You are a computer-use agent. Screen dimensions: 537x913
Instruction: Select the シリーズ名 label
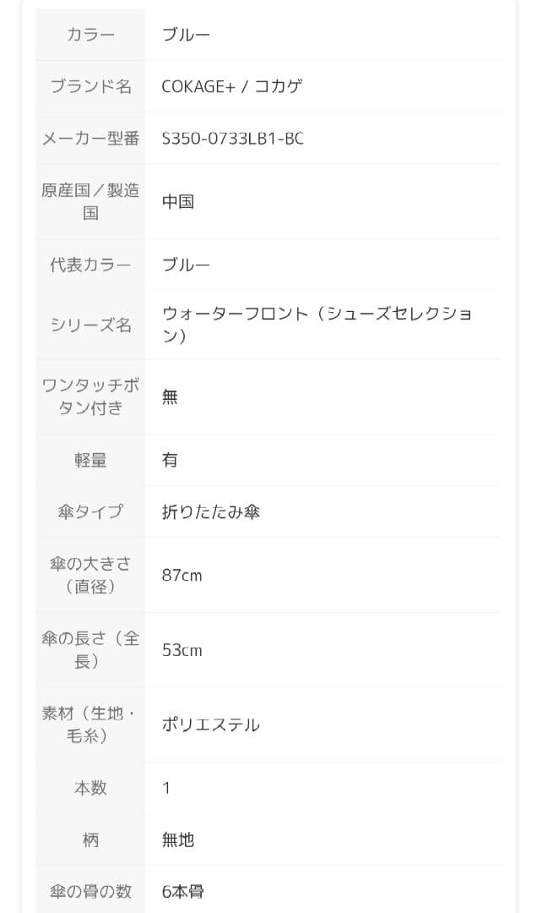[90, 325]
